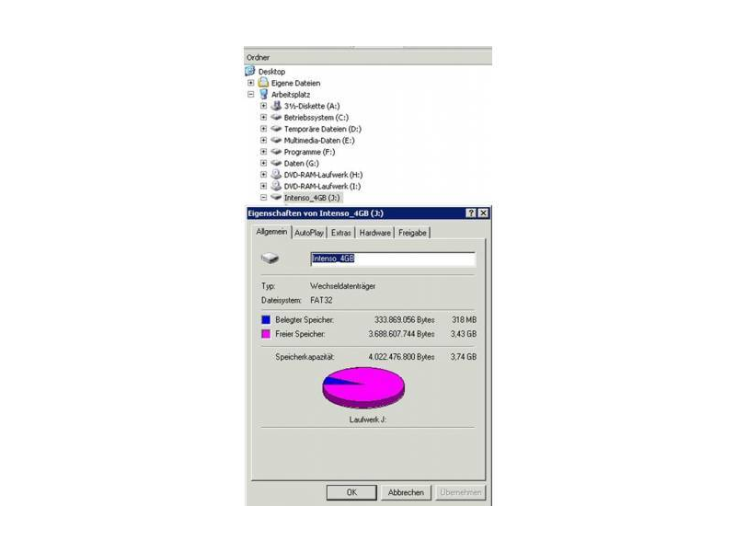Viewport: 736px width, 552px height.
Task: Click the DVD-RAM-Laufwerk (H:) disc icon
Action: click(277, 175)
